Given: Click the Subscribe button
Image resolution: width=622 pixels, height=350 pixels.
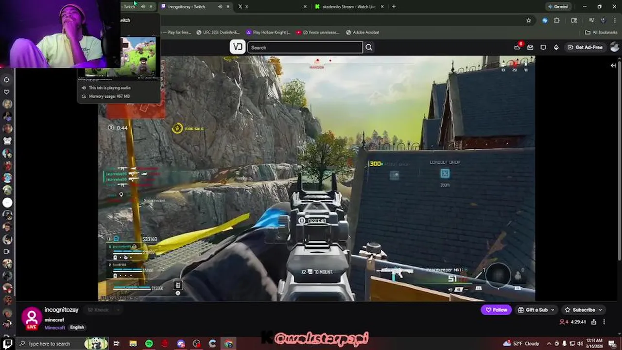Looking at the screenshot, I should click(580, 310).
